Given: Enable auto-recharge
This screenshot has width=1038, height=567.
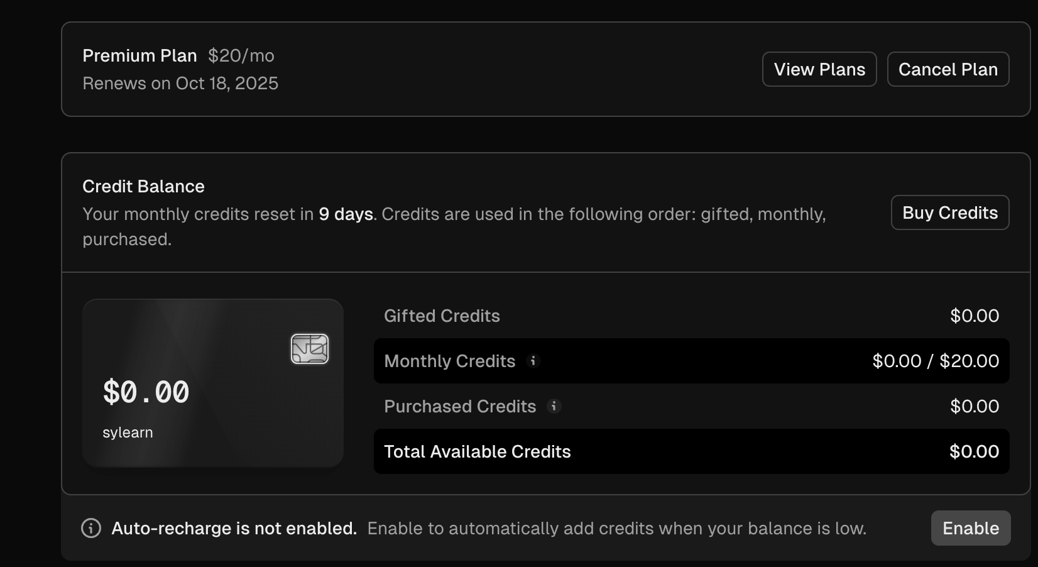Looking at the screenshot, I should pos(971,528).
